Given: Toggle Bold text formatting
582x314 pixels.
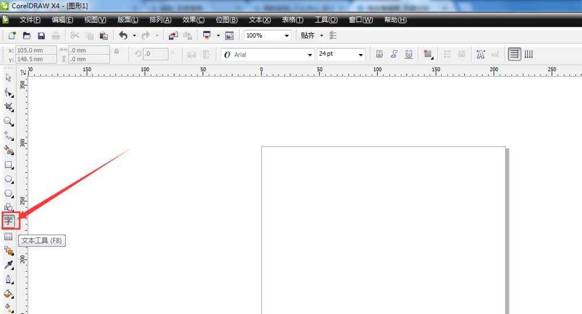Looking at the screenshot, I should pyautogui.click(x=379, y=54).
